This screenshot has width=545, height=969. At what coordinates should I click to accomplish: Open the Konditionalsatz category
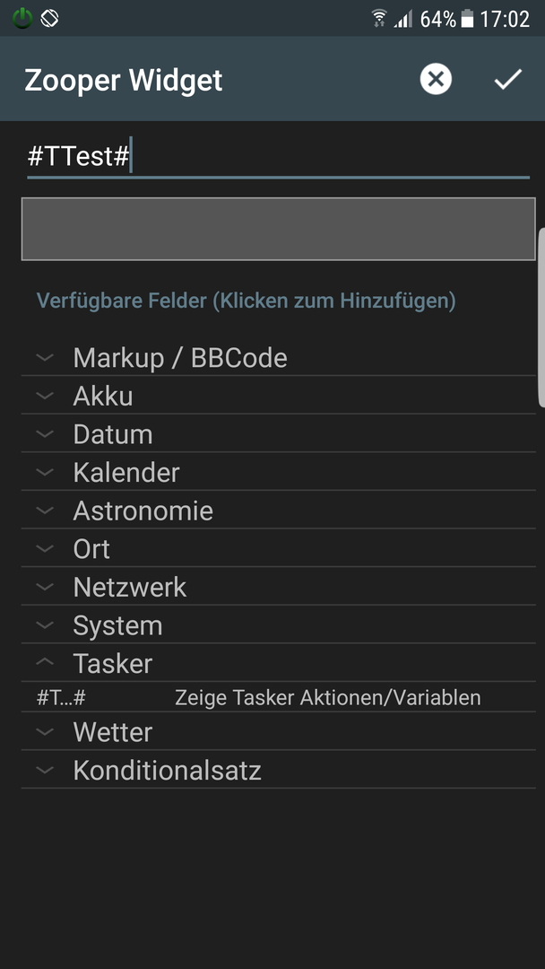(x=279, y=770)
